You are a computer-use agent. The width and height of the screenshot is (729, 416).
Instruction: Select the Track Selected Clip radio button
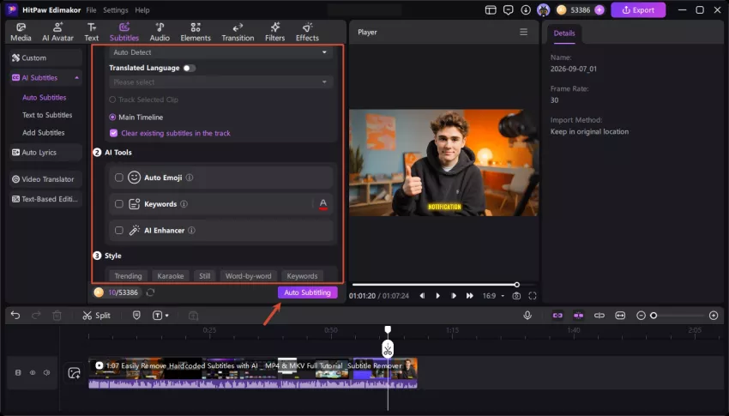tap(112, 99)
